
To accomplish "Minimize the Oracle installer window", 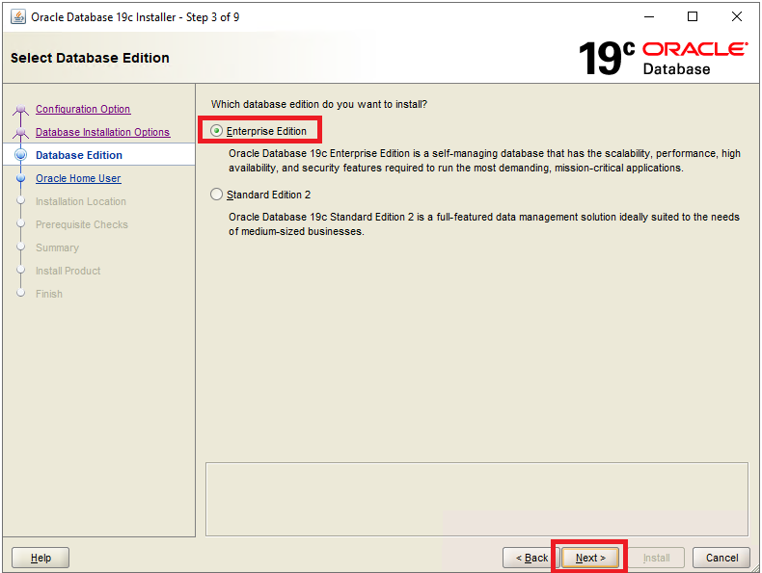I will point(649,17).
